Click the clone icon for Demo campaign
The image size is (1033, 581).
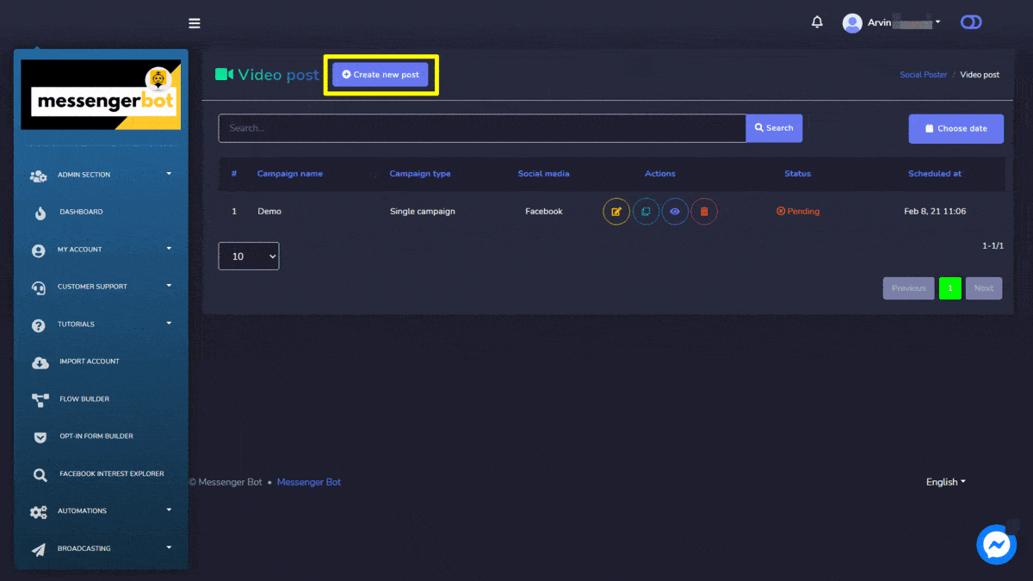point(646,211)
